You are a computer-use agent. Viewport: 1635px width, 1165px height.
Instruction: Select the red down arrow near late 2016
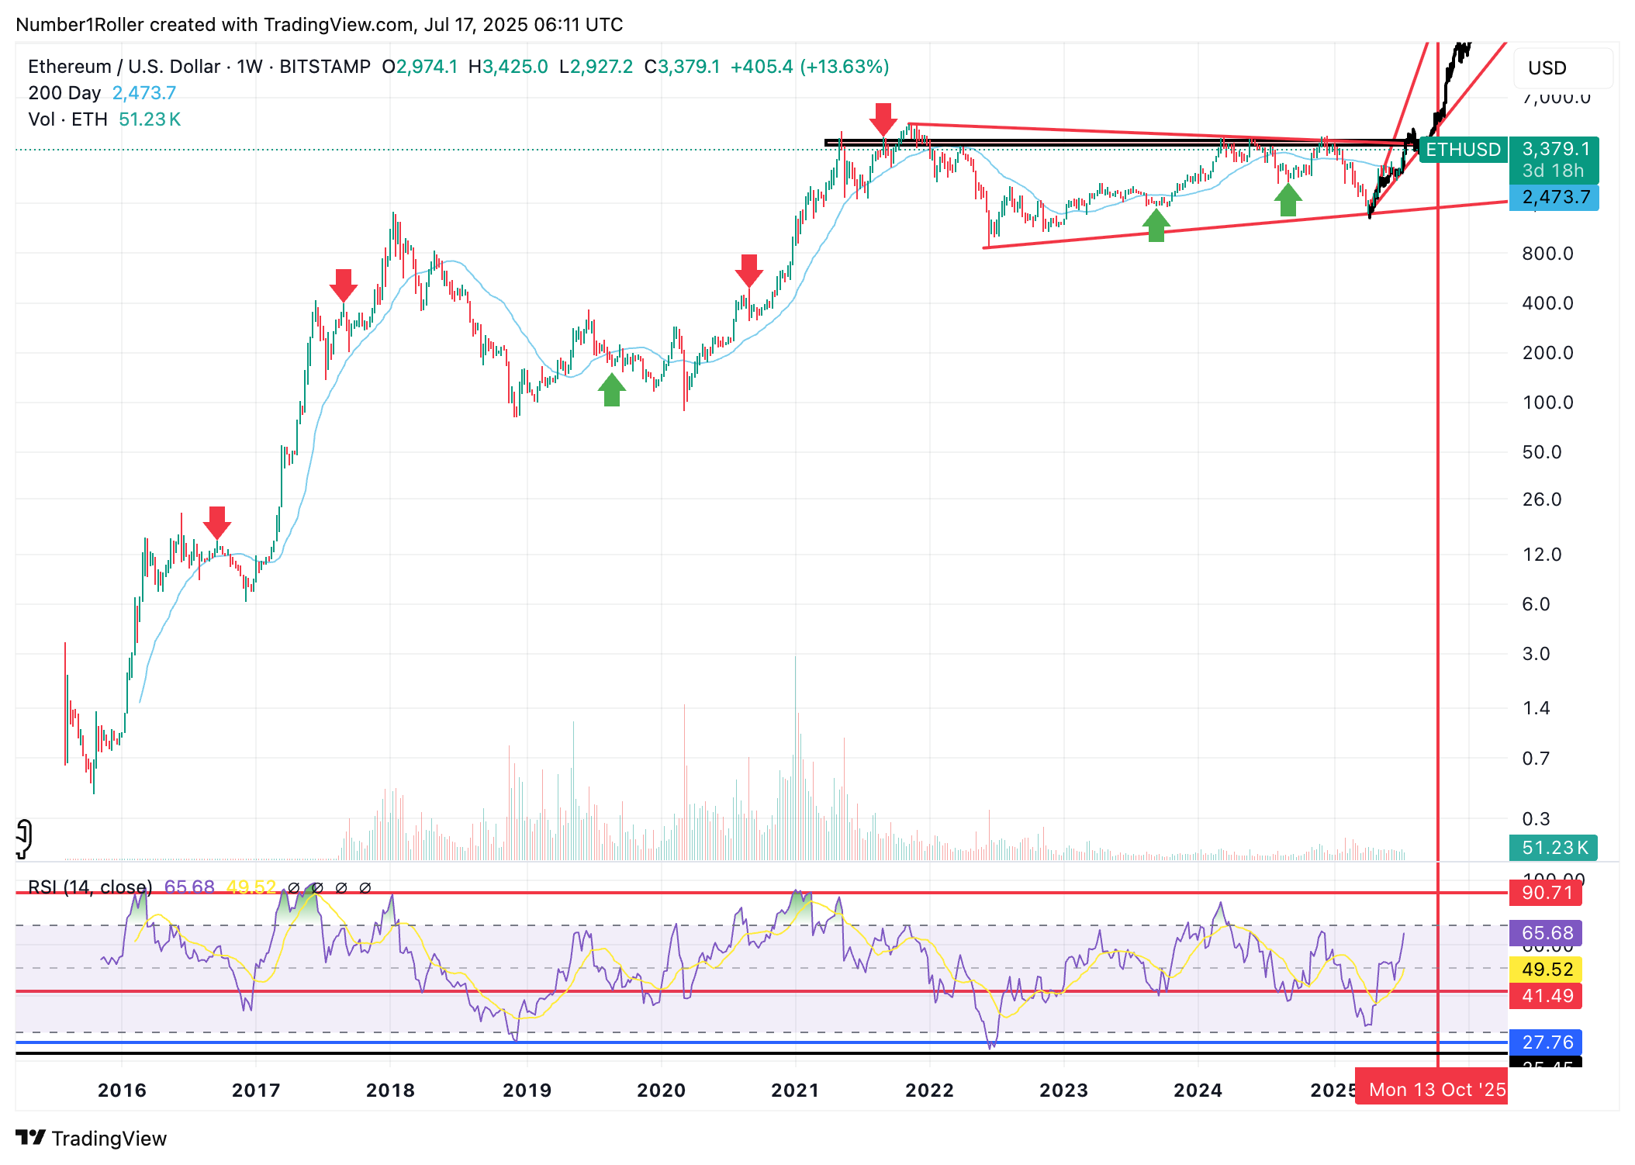(217, 522)
